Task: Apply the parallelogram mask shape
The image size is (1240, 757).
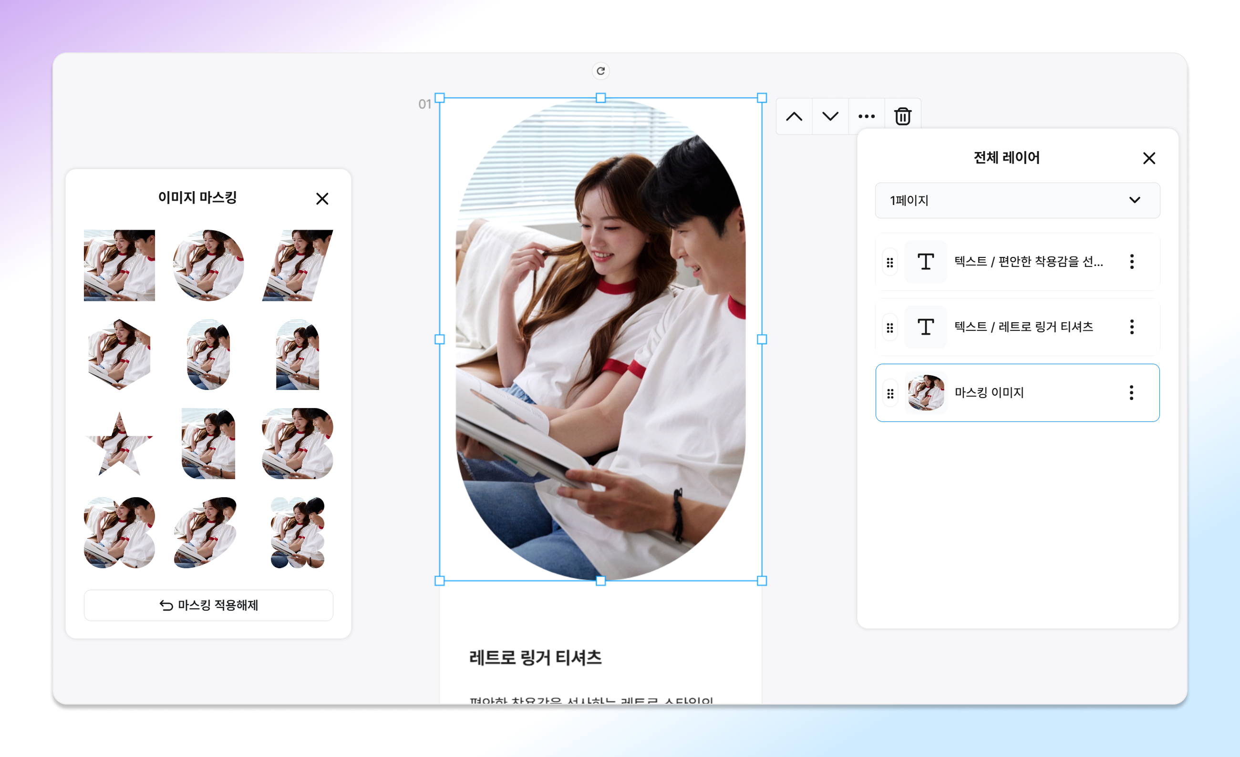Action: pyautogui.click(x=298, y=266)
